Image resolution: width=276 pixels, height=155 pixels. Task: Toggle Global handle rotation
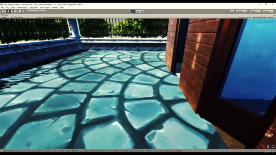41,11
